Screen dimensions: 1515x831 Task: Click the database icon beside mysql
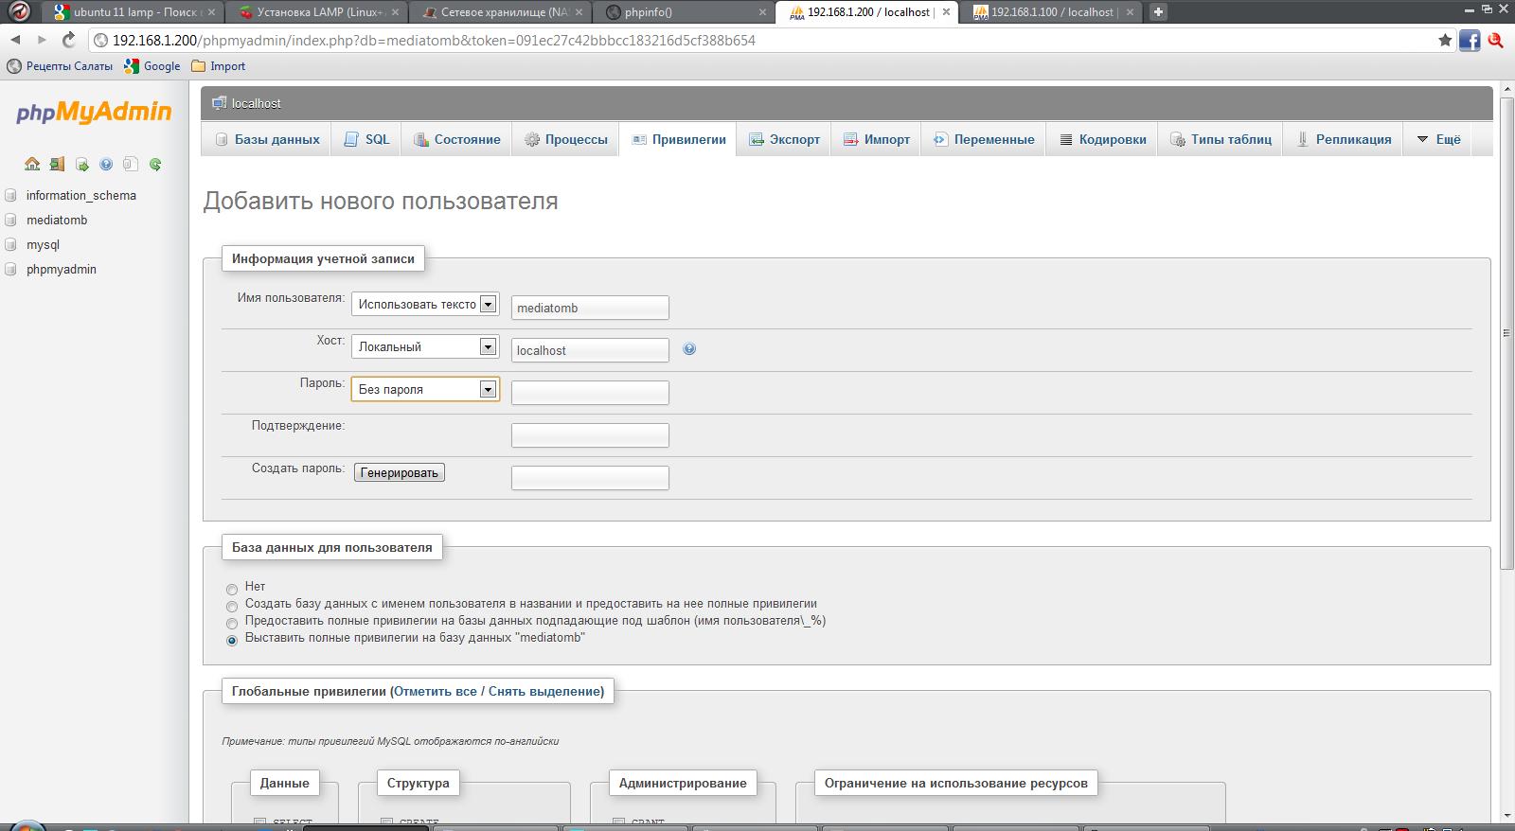point(11,245)
